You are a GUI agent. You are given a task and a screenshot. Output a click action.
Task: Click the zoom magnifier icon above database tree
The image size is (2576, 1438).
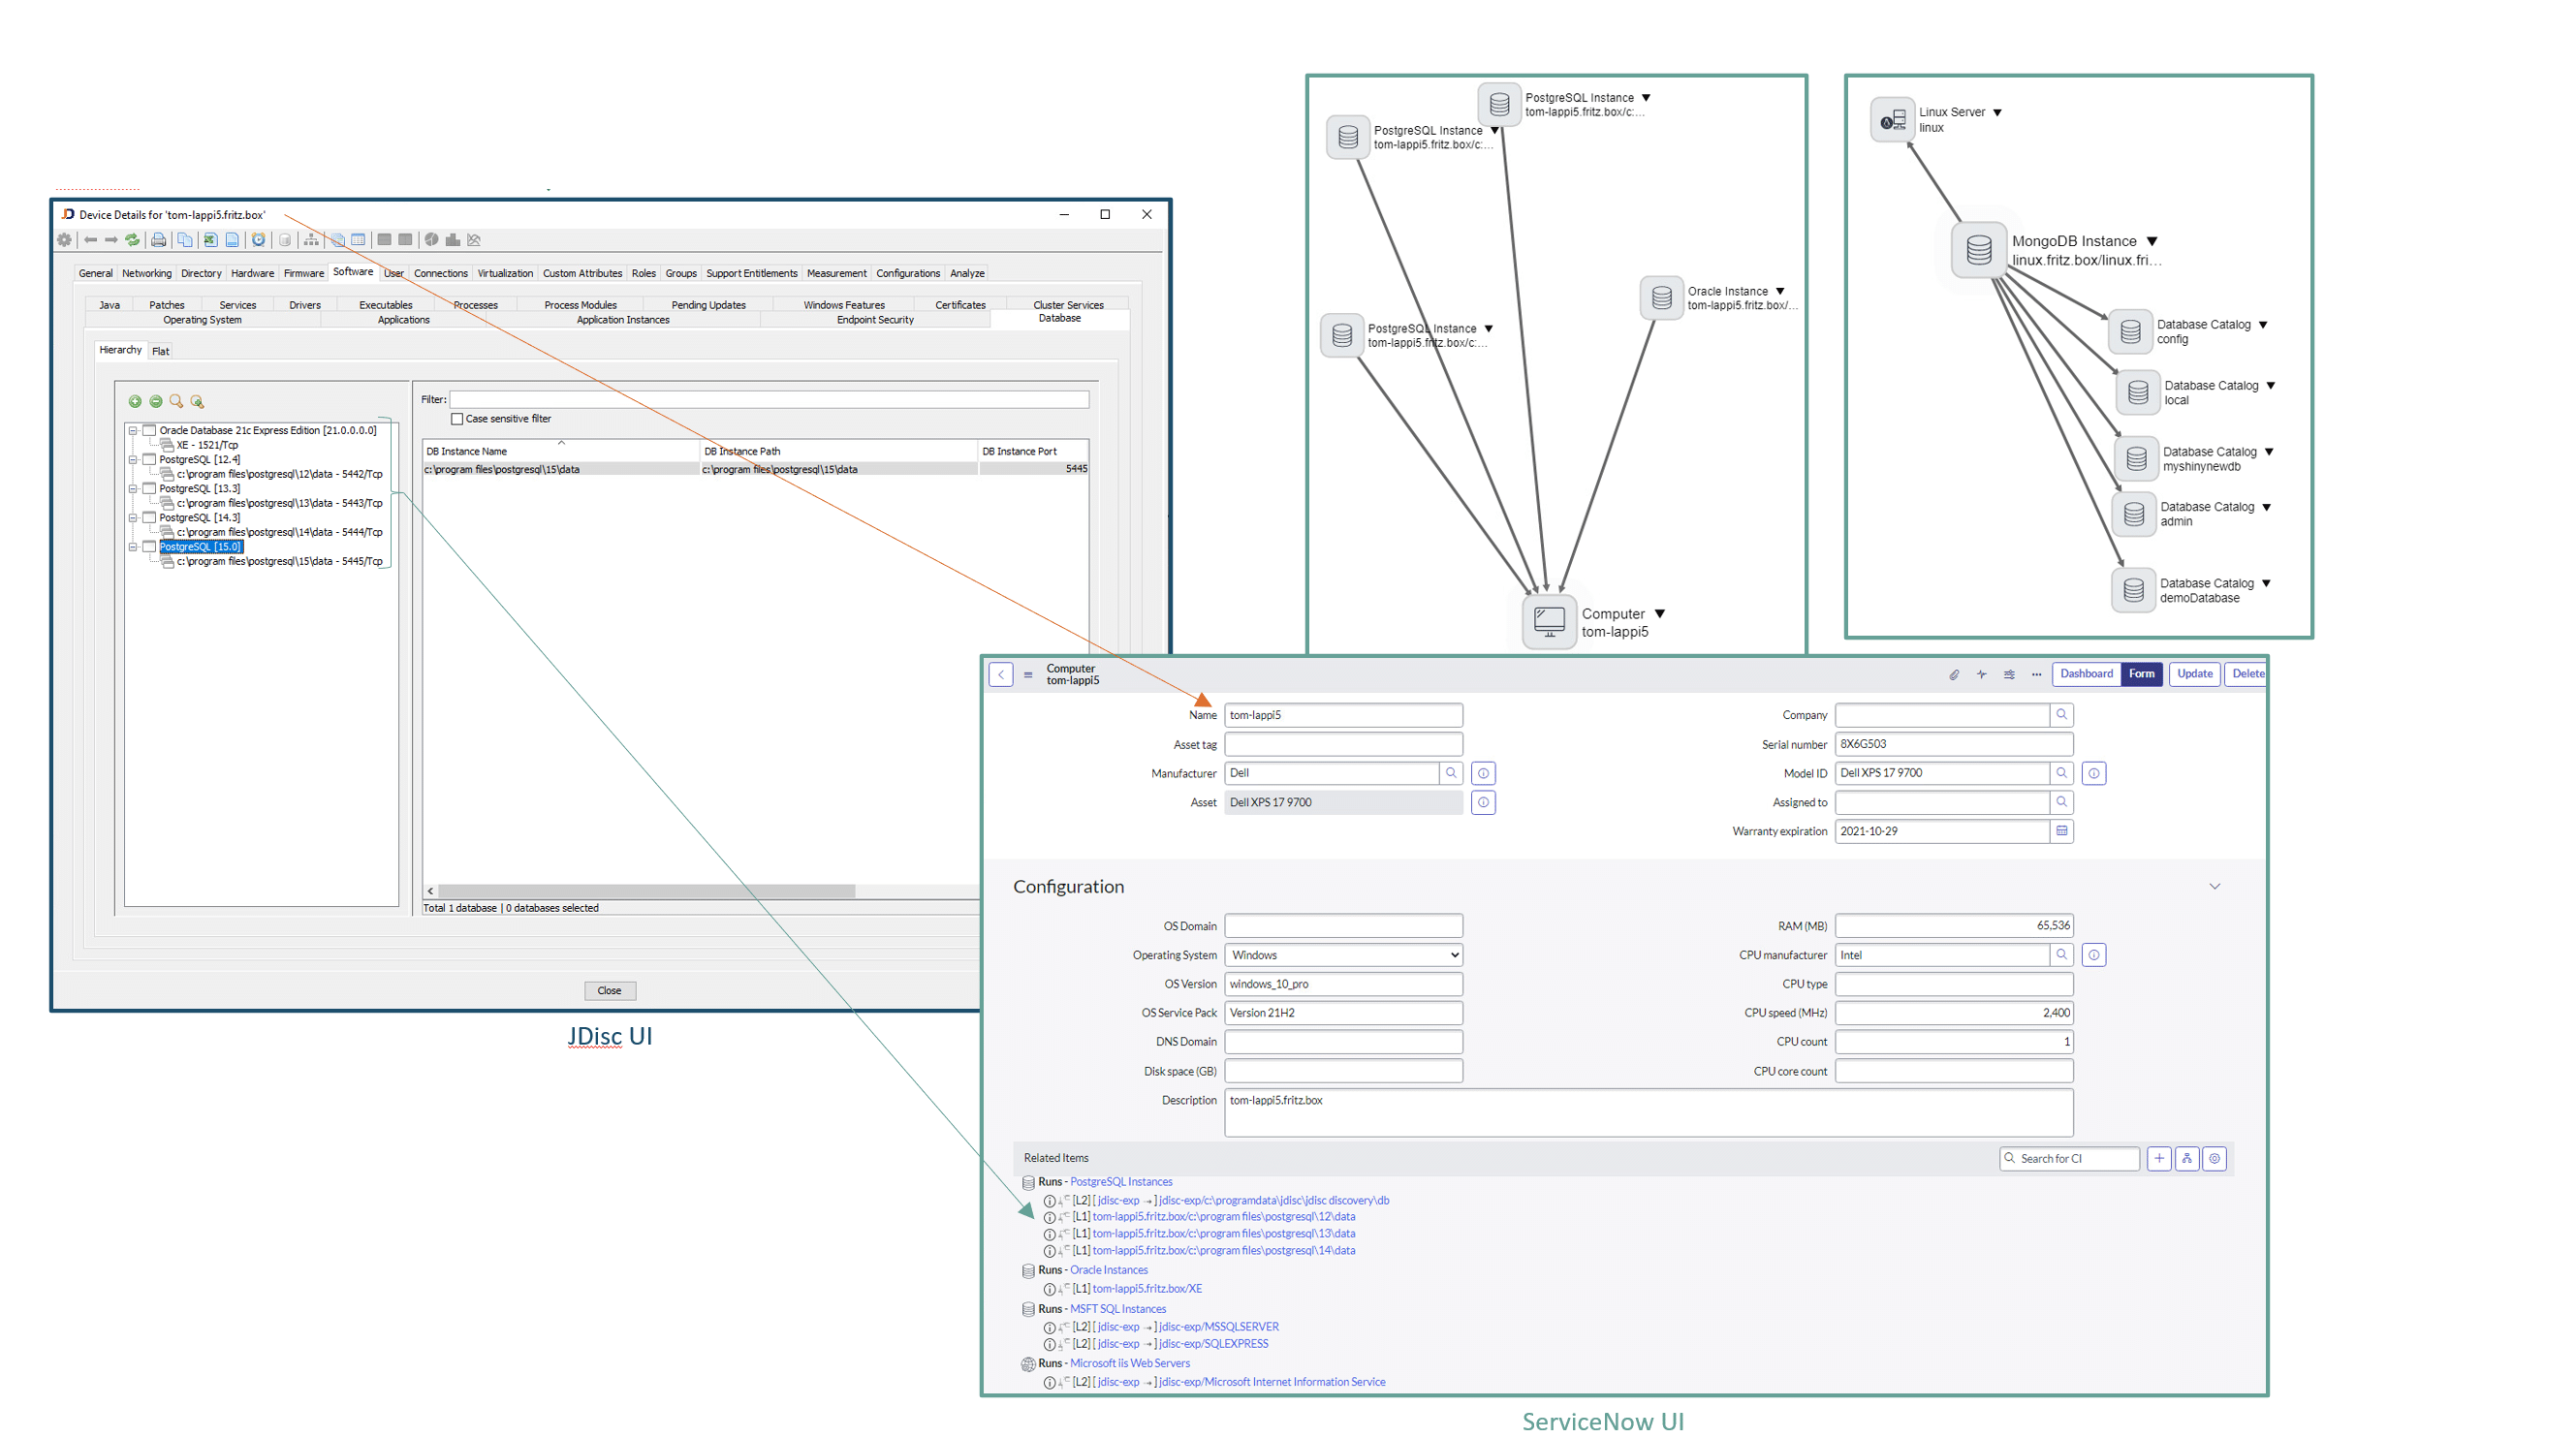[x=177, y=402]
